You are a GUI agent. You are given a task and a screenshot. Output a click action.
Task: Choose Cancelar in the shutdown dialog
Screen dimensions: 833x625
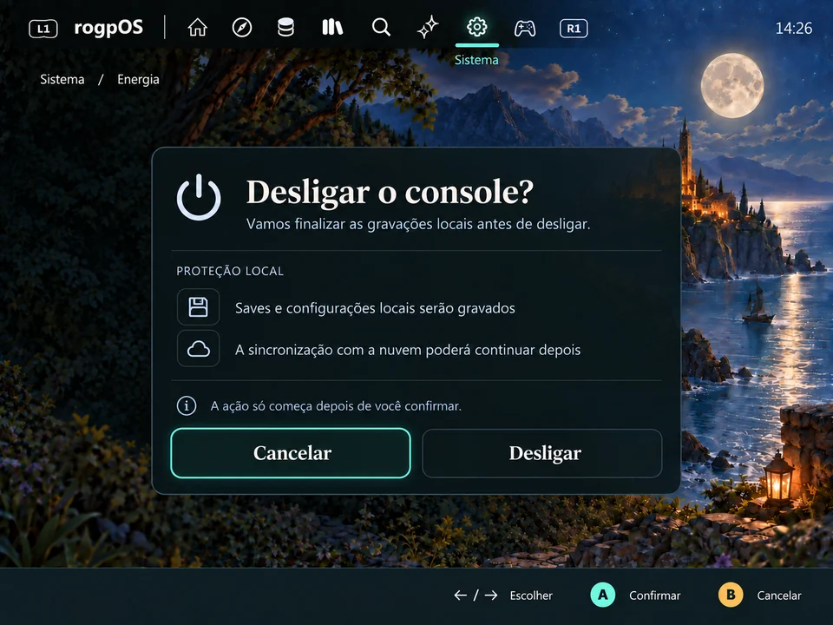point(291,453)
